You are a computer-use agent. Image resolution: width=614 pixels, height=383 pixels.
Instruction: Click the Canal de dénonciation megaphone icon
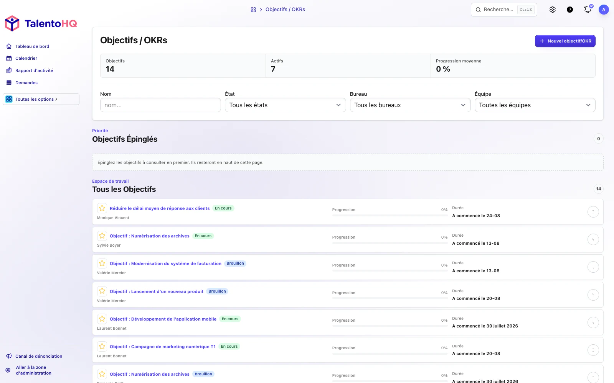point(9,356)
